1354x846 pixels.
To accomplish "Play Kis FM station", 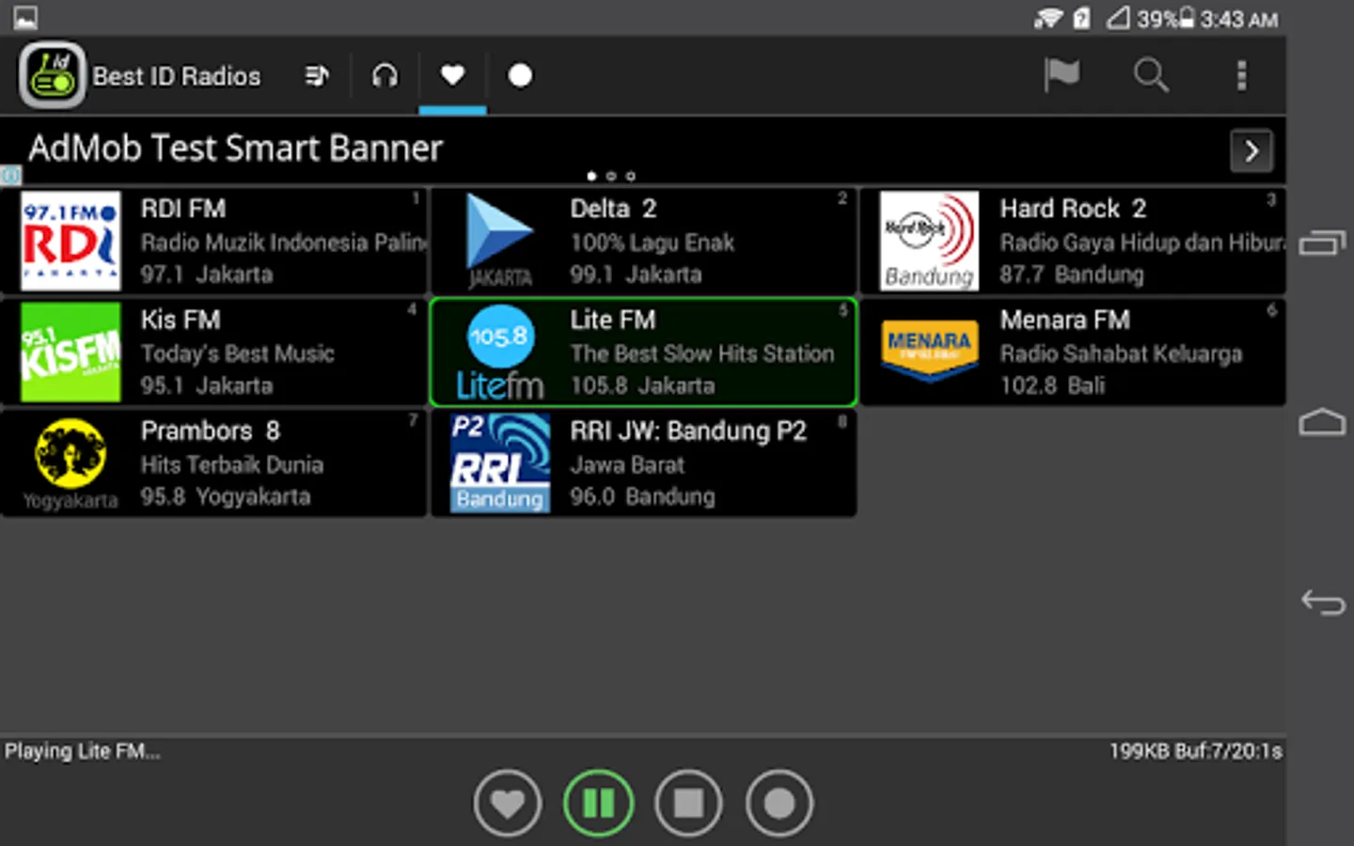I will tap(214, 352).
